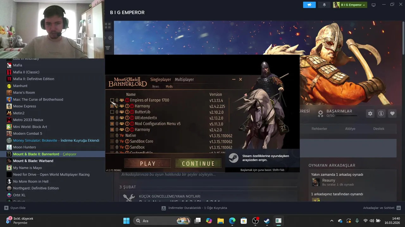Screen dimensions: 405x227
Task: Grab the reorder handle of Empires of Europe 1700
Action: click(117, 100)
